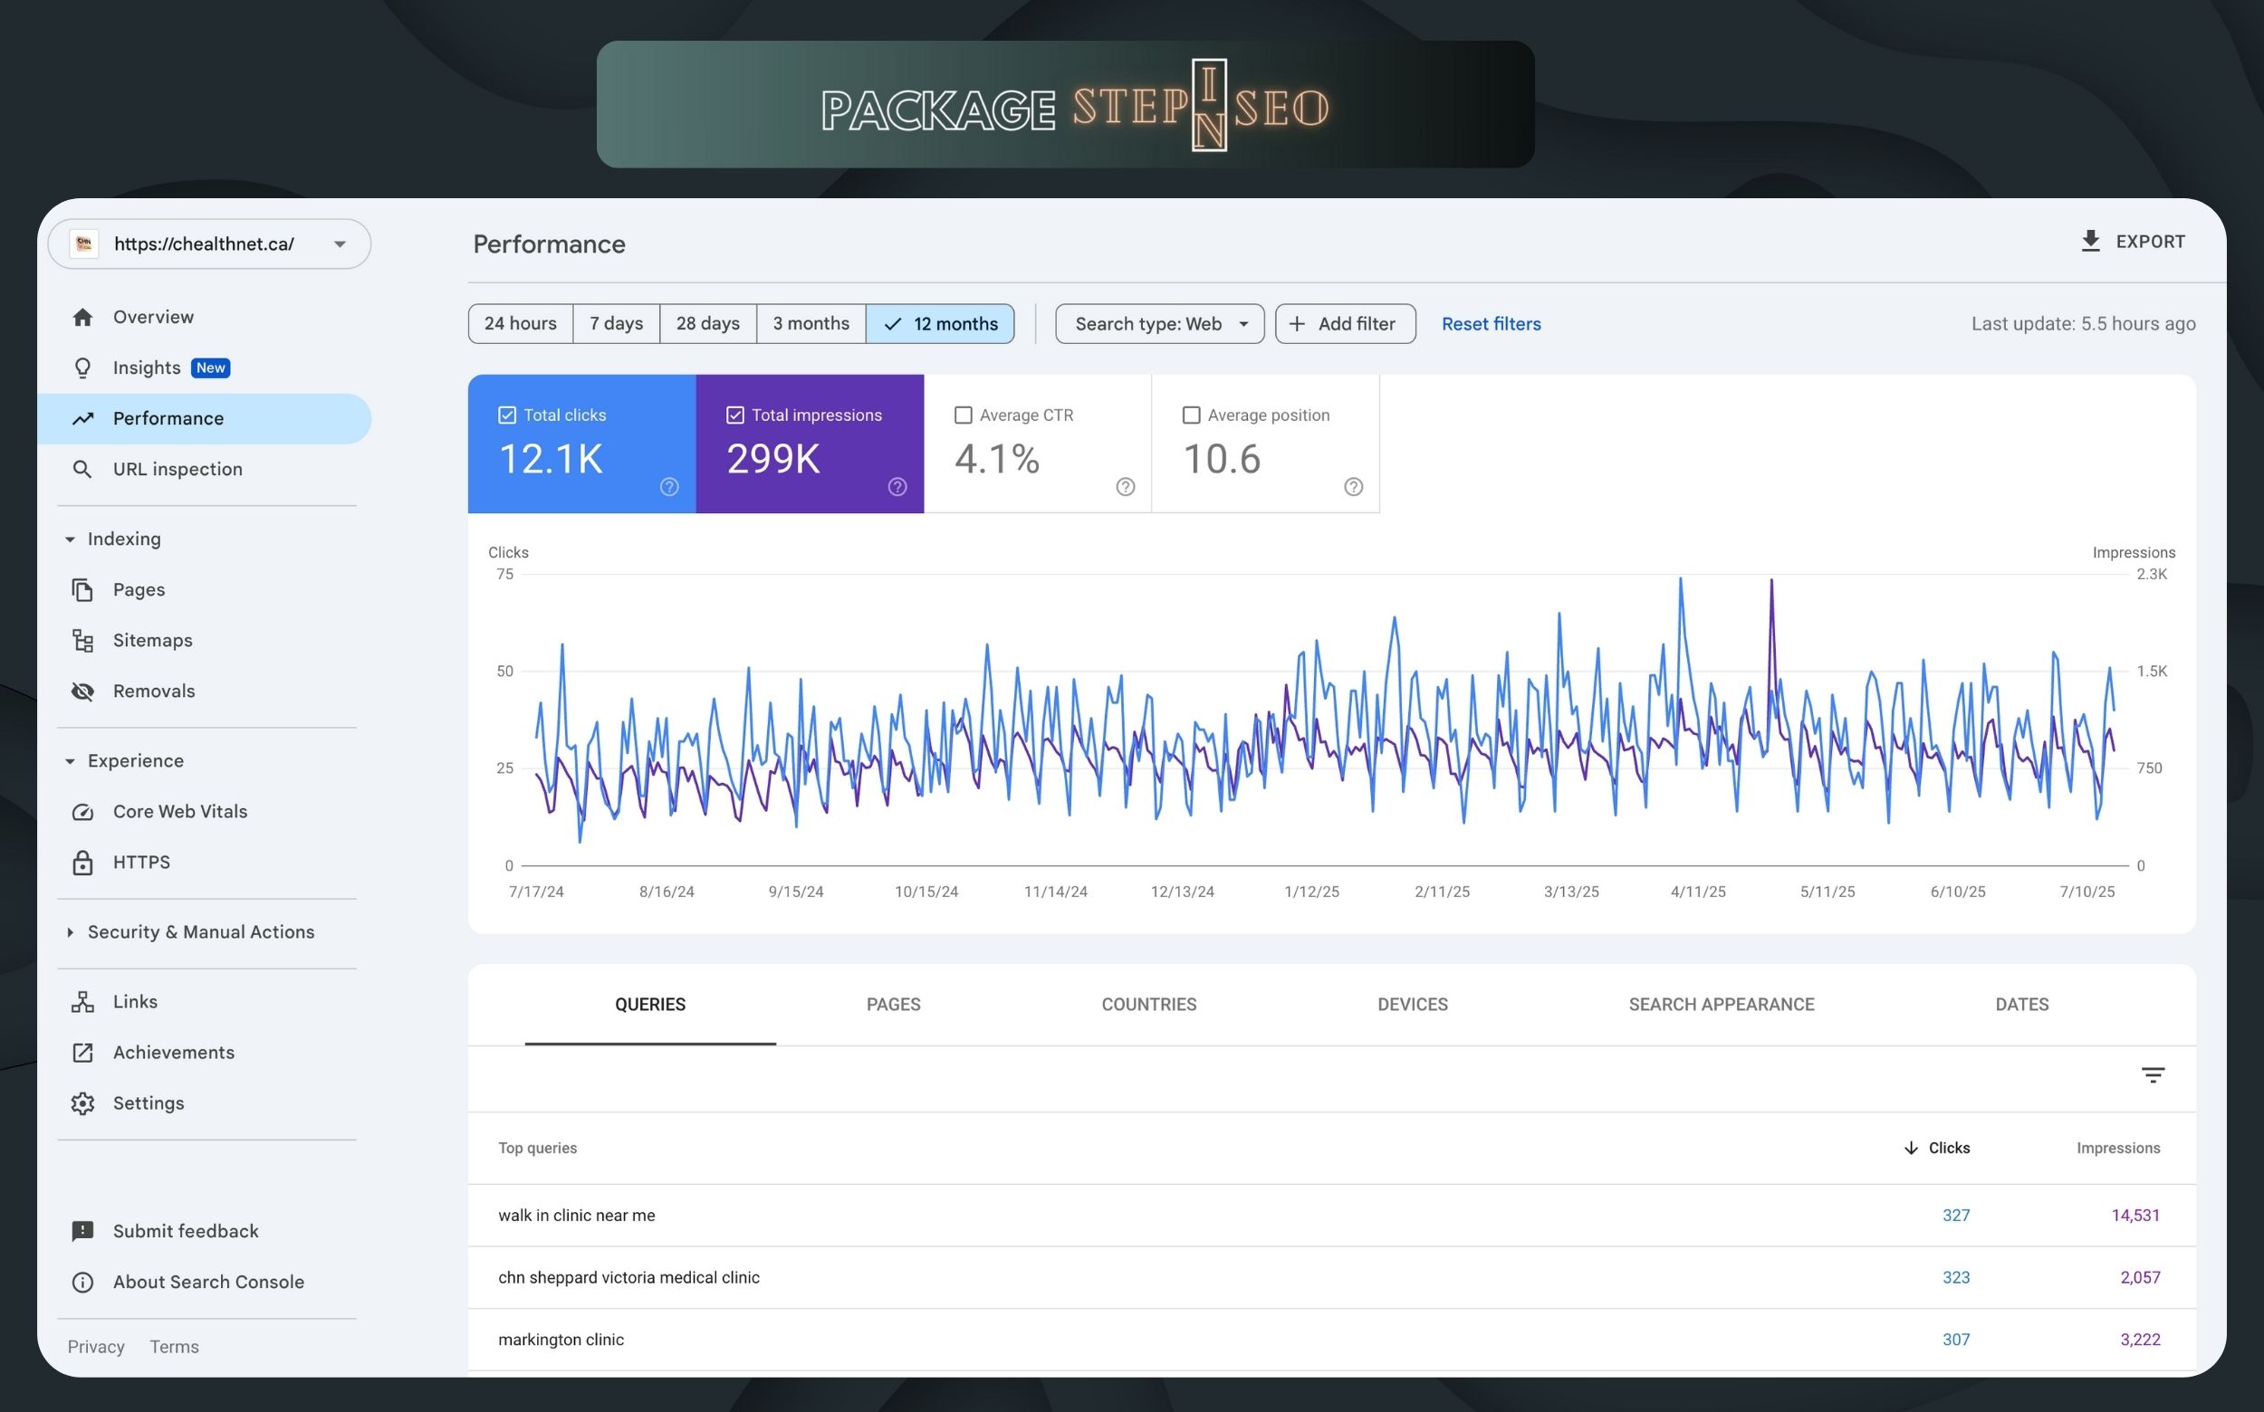Screen dimensions: 2264x1412
Task: Click the Reset filters link
Action: click(1491, 323)
